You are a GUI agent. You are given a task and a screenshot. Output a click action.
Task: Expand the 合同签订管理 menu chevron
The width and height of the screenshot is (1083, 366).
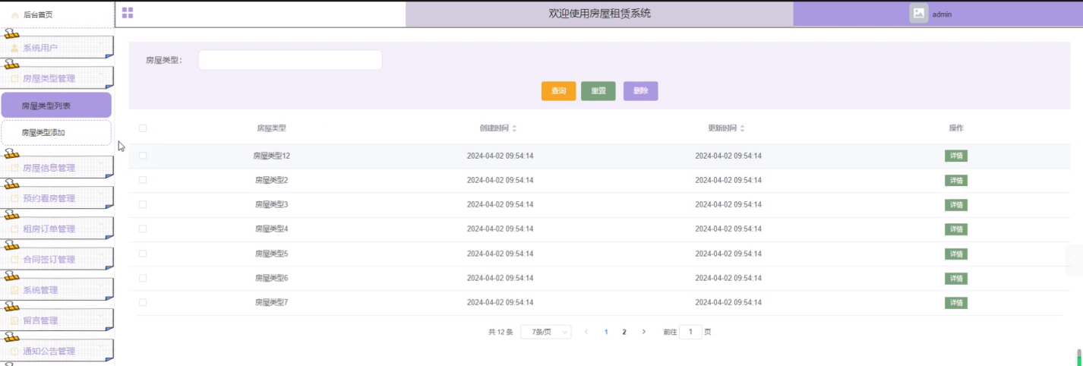(x=101, y=254)
